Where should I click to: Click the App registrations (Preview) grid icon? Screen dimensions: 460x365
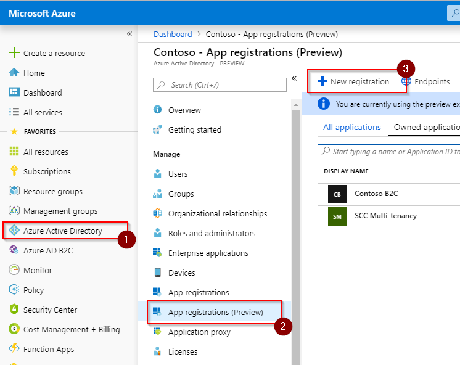coord(157,311)
